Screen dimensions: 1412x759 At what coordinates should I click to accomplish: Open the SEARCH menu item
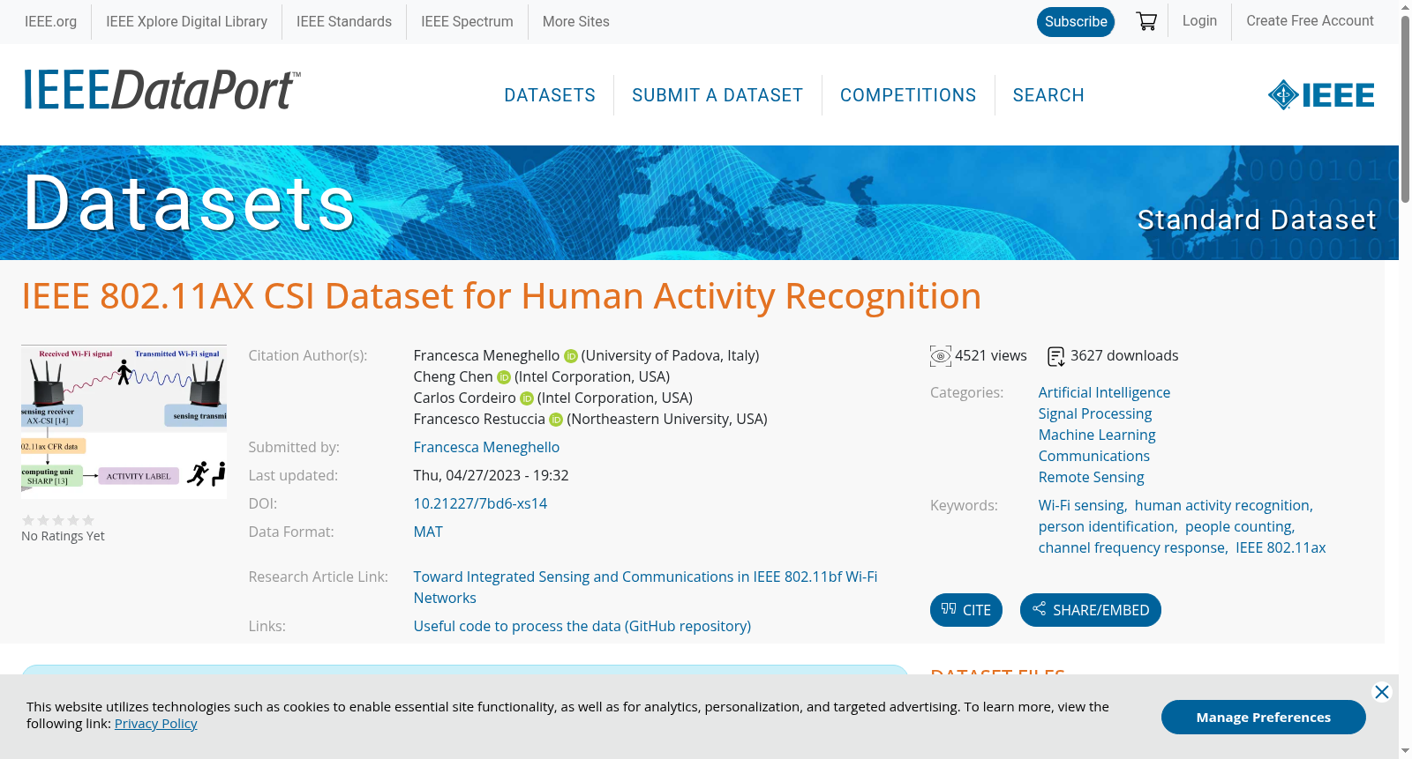click(x=1048, y=95)
